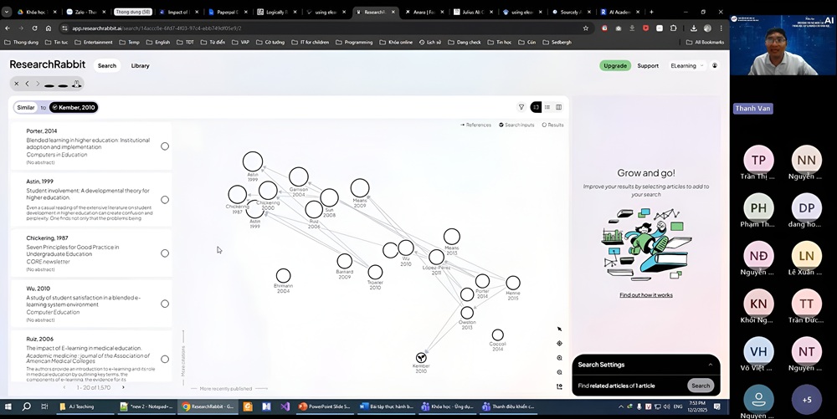Image resolution: width=837 pixels, height=419 pixels.
Task: Open the Support menu item
Action: 648,65
